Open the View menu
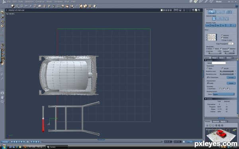This screenshot has width=239, height=149. (x=21, y=2)
